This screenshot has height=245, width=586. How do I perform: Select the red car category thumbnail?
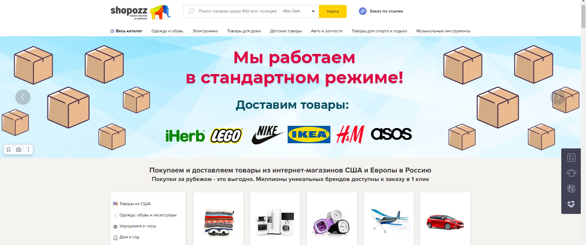click(445, 222)
